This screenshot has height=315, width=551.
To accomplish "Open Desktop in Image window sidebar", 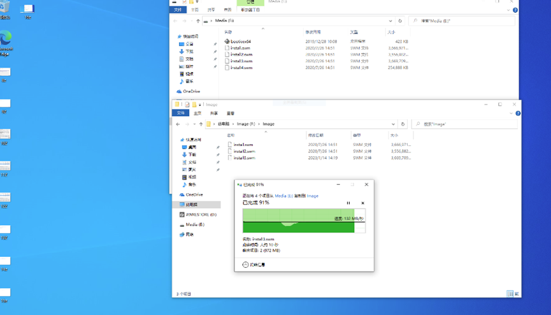I will click(189, 147).
